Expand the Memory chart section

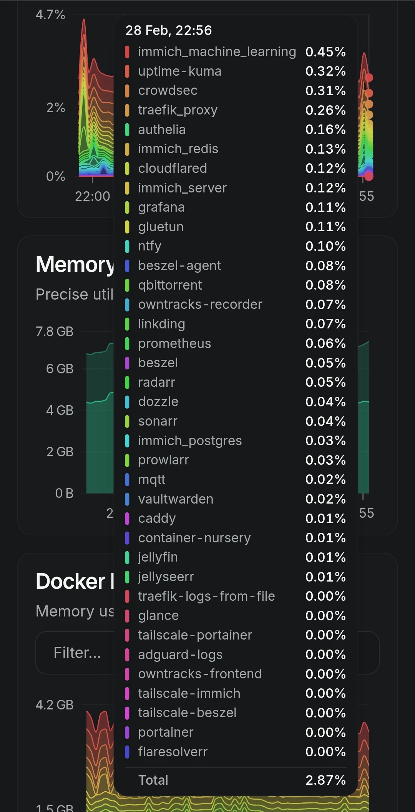click(x=75, y=264)
